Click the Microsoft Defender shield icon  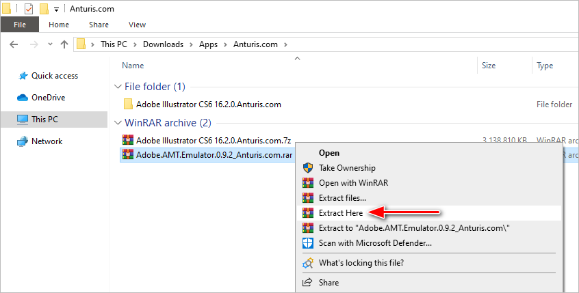pyautogui.click(x=307, y=242)
